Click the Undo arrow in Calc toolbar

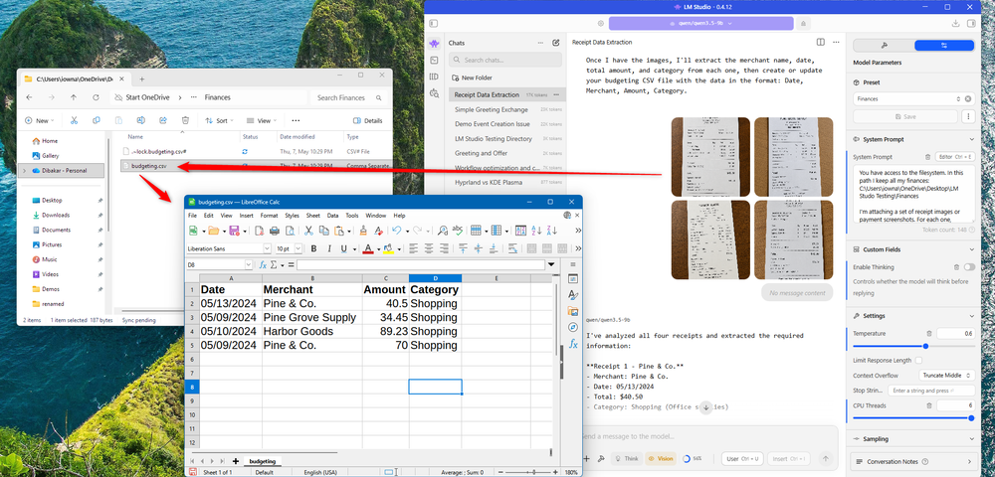pyautogui.click(x=397, y=231)
